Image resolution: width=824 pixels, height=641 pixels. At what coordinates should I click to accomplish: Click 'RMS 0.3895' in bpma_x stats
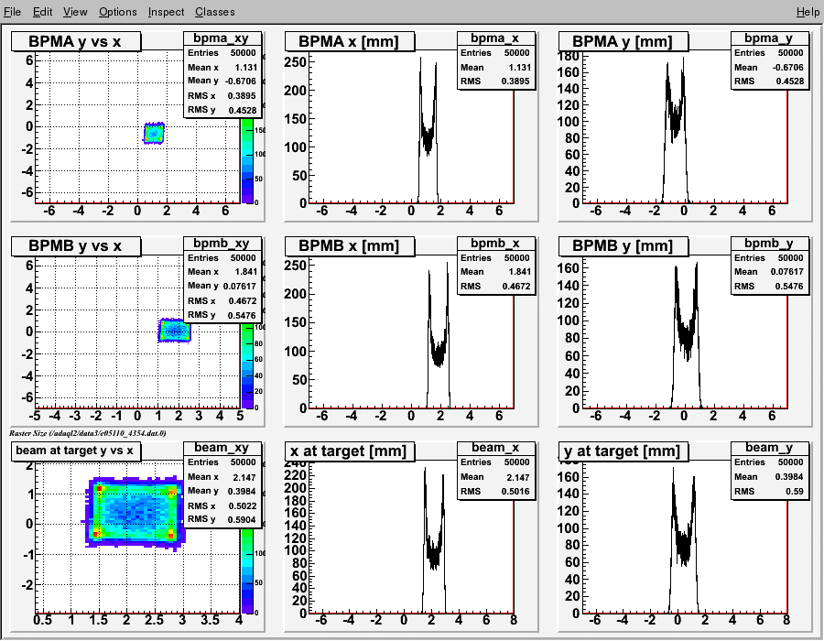[496, 81]
